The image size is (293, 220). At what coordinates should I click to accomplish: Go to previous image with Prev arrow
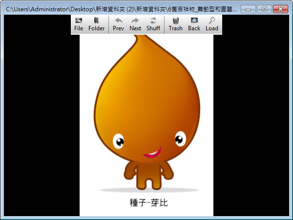pos(118,21)
